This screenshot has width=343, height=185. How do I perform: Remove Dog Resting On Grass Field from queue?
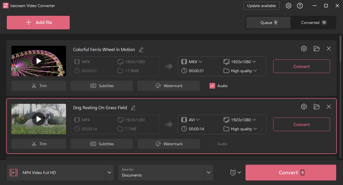[329, 107]
